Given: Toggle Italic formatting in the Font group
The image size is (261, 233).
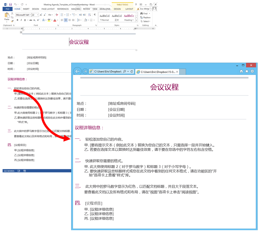Looking at the screenshot, I should (21, 20).
